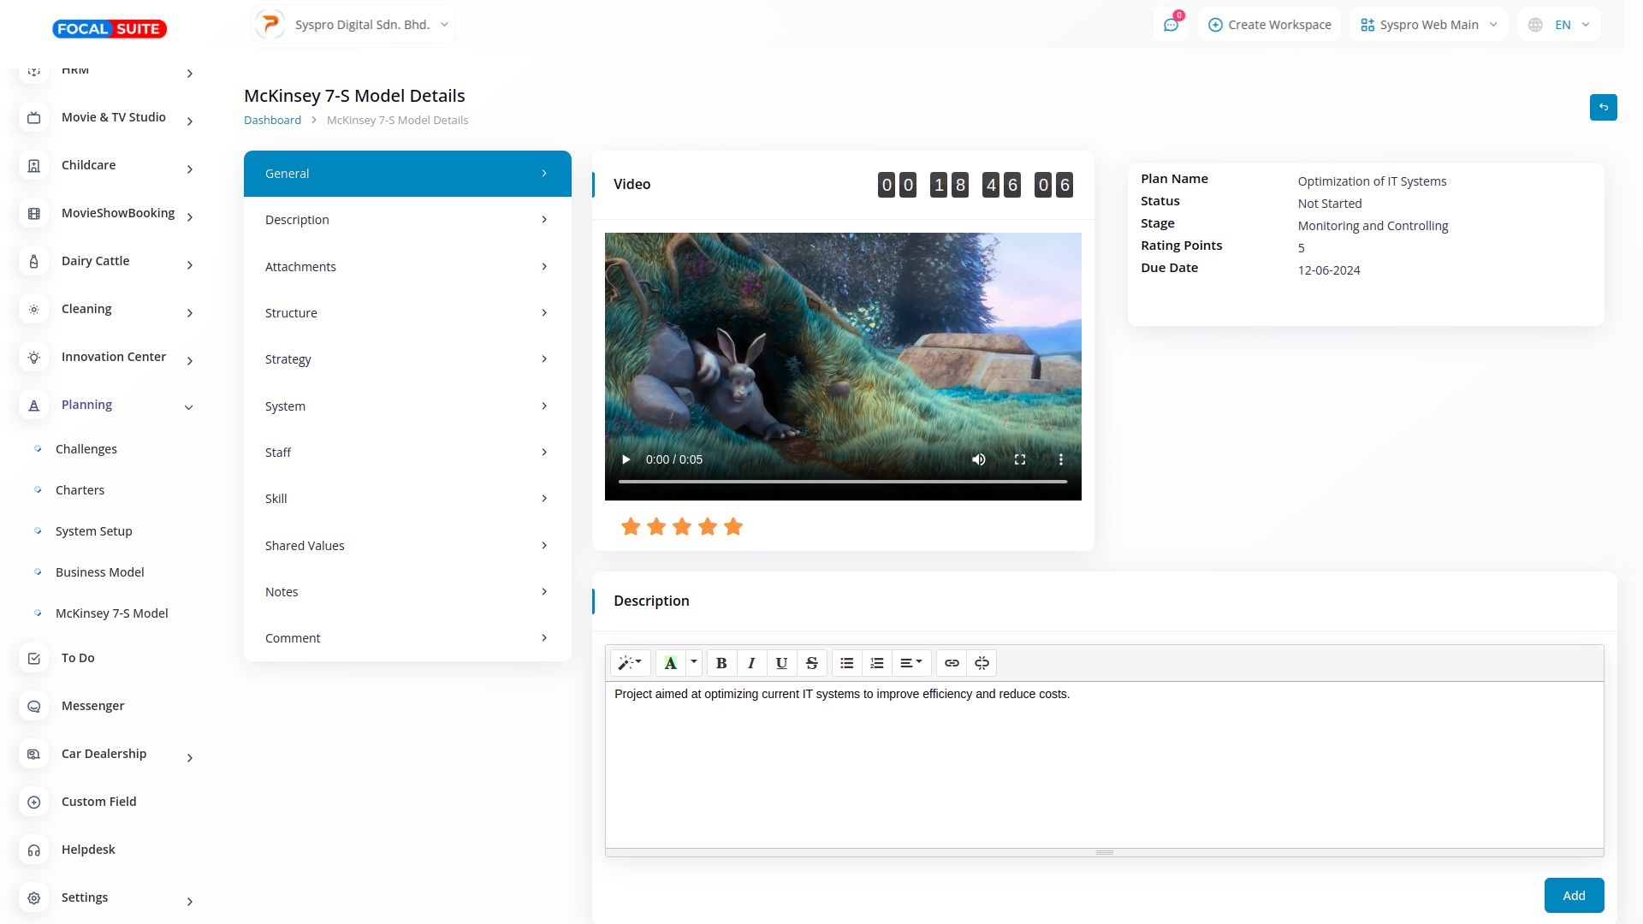1643x924 pixels.
Task: Go to Dashboard breadcrumb link
Action: point(272,120)
